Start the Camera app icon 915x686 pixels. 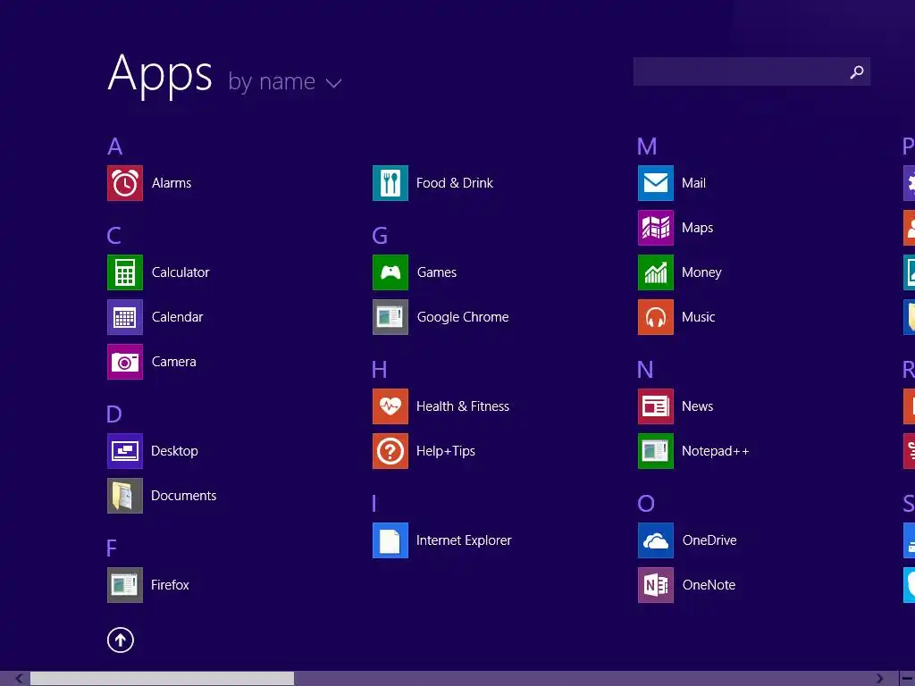coord(125,362)
